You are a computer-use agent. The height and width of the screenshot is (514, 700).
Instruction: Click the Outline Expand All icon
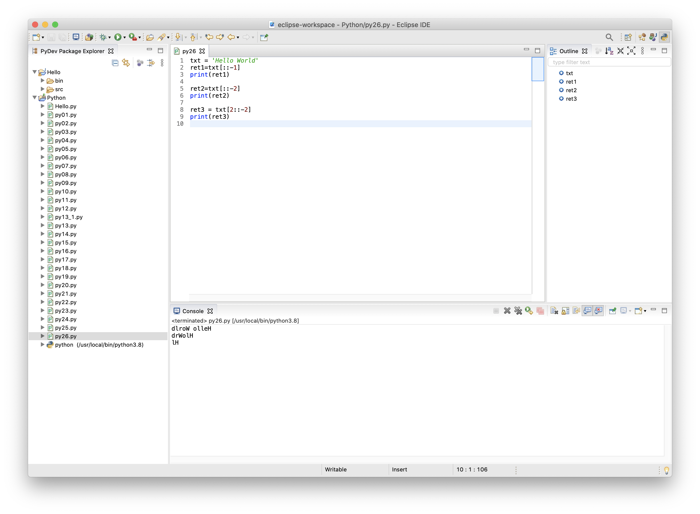[631, 51]
